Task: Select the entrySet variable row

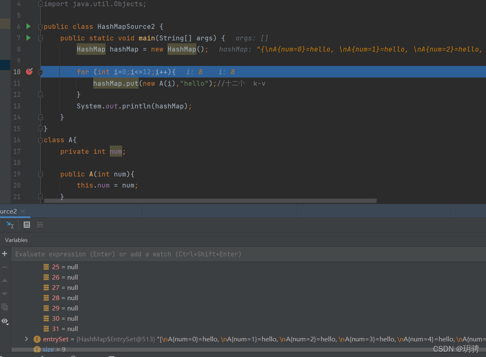Action: click(249, 339)
